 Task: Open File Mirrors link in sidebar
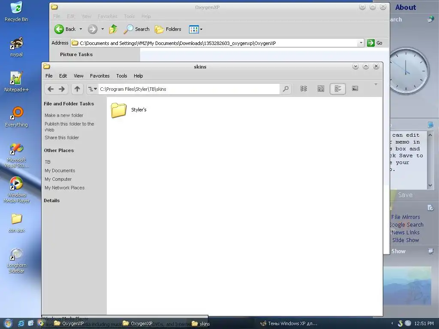(406, 217)
